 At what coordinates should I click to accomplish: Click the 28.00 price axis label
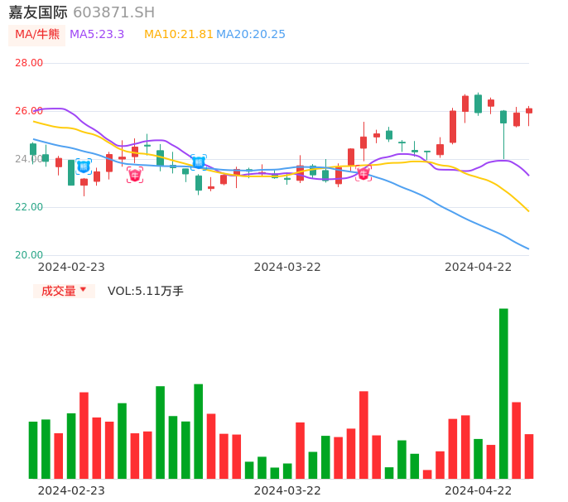pos(29,63)
